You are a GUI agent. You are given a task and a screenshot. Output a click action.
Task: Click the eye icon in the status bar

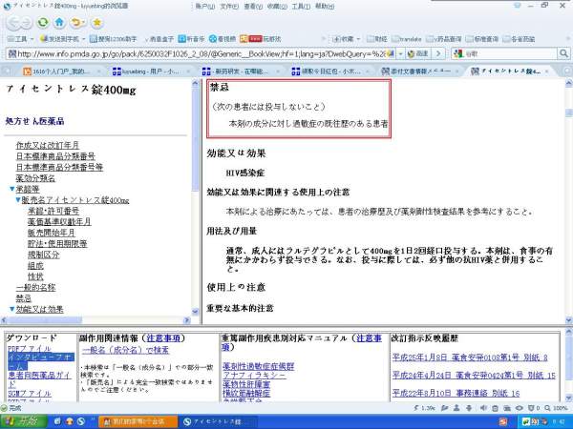[519, 408]
